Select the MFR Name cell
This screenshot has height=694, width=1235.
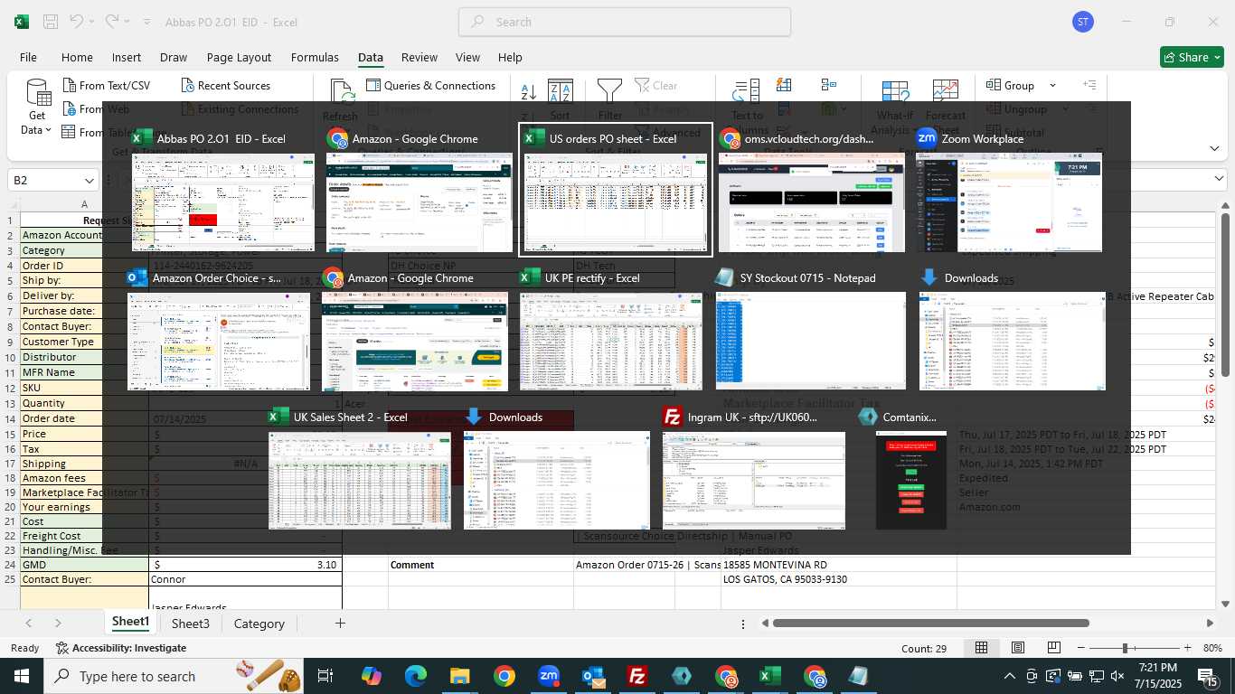click(84, 372)
